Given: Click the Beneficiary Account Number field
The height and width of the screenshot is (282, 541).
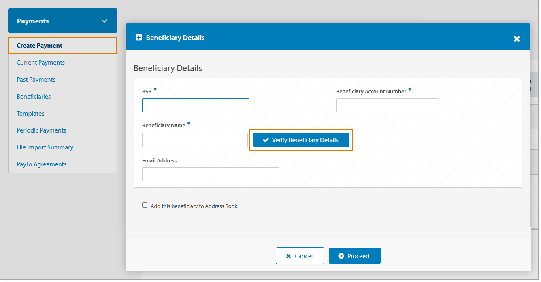Looking at the screenshot, I should (387, 105).
